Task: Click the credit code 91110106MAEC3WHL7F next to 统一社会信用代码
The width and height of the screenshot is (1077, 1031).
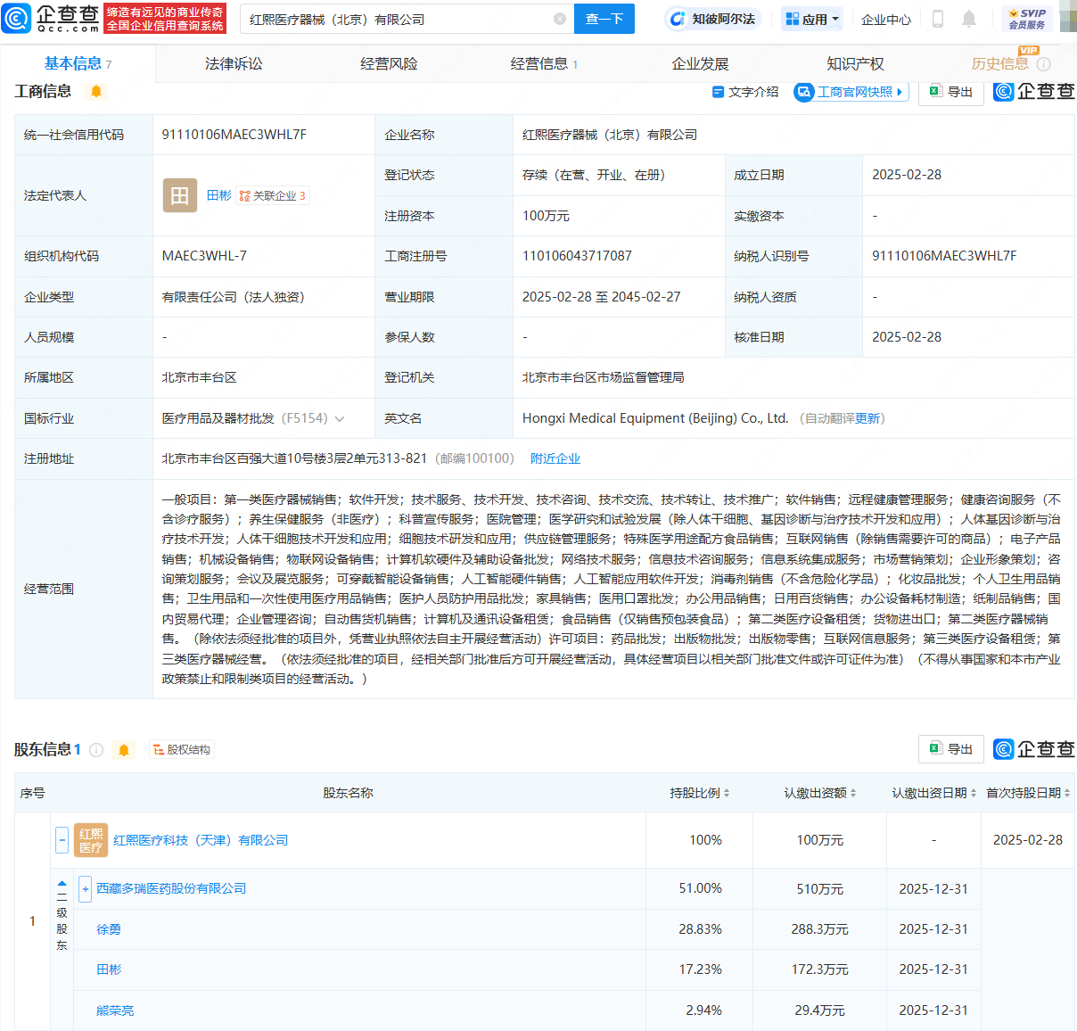Action: (x=234, y=135)
